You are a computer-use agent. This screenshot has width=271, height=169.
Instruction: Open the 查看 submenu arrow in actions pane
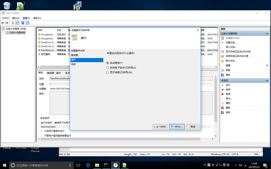click(x=267, y=65)
